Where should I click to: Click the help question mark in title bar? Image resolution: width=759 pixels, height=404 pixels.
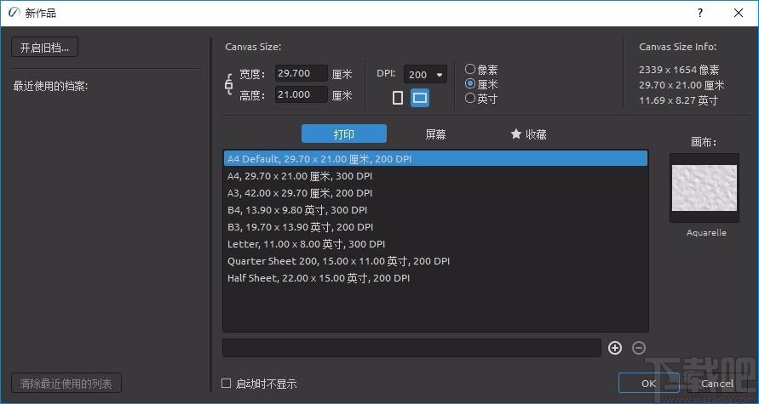pyautogui.click(x=700, y=13)
